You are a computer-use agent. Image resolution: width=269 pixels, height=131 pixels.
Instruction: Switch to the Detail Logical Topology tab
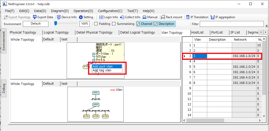(137, 32)
